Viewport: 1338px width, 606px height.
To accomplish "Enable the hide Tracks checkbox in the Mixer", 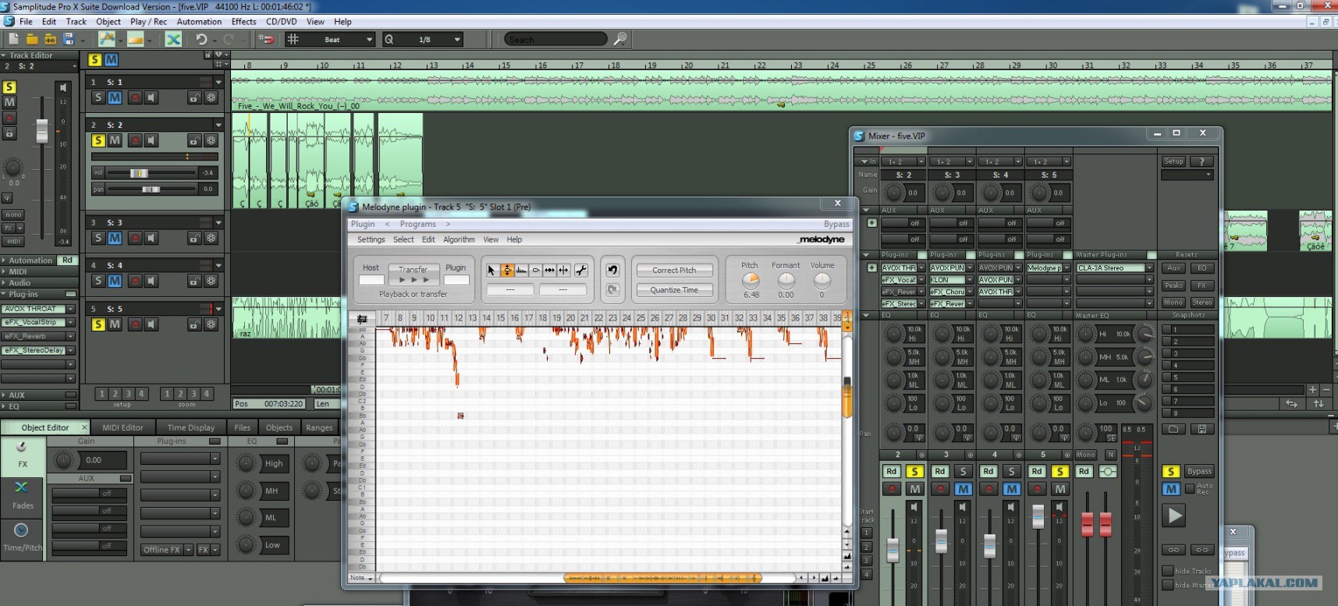I will click(1168, 571).
